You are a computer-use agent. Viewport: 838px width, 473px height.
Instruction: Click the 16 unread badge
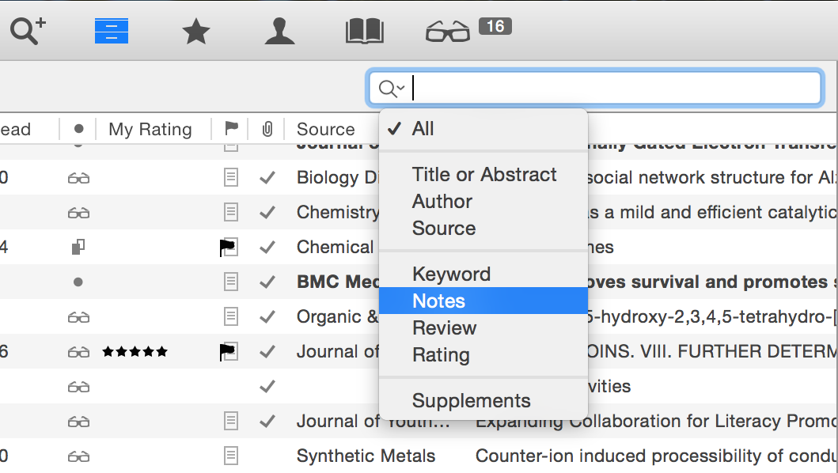click(x=495, y=25)
